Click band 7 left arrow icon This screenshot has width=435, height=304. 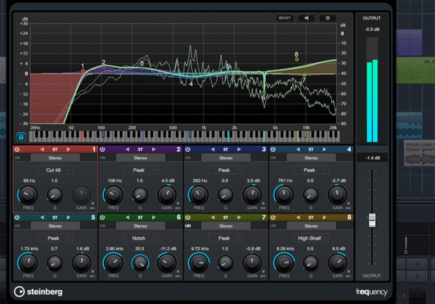[213, 217]
